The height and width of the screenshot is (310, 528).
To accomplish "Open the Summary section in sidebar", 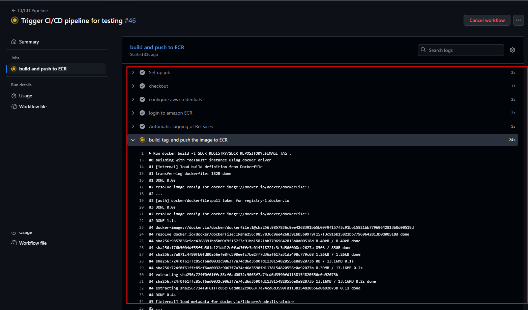I will [x=29, y=41].
